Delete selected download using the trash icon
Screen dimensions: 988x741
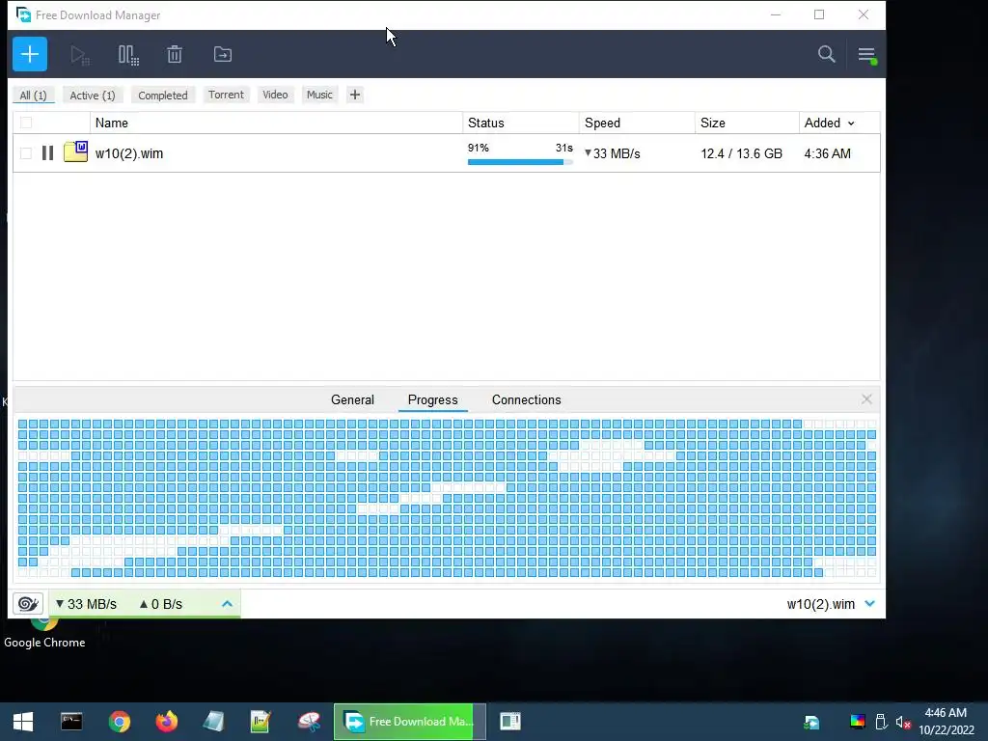coord(175,54)
